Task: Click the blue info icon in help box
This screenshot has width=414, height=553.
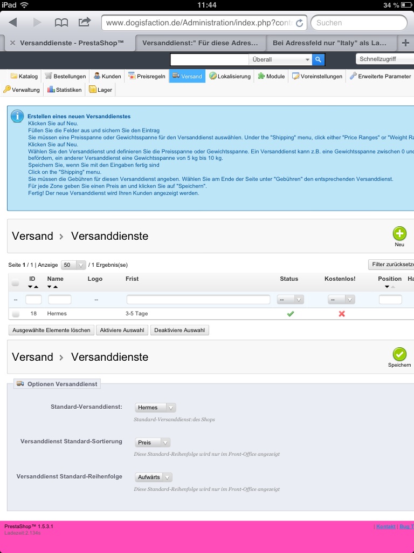Action: (x=17, y=116)
